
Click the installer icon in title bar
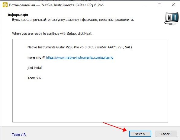5,5
